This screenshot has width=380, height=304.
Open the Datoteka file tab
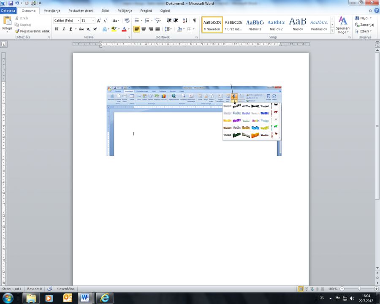click(8, 11)
